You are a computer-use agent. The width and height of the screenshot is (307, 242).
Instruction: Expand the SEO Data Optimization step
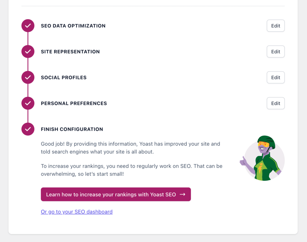73,26
